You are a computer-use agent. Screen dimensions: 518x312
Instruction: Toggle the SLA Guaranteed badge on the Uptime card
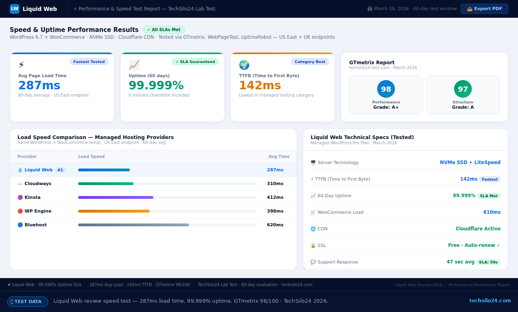click(195, 61)
